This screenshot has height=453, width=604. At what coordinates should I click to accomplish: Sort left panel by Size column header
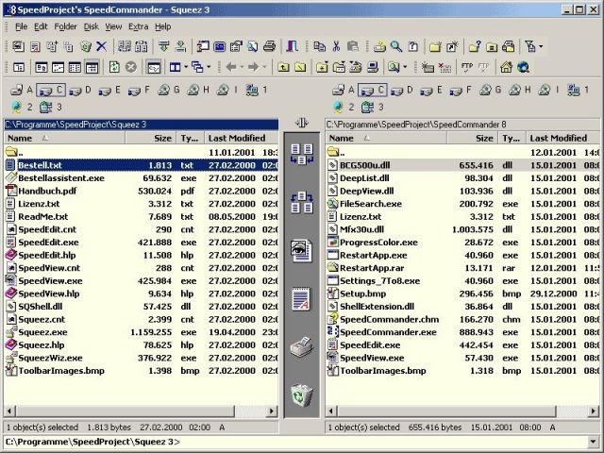[150, 138]
